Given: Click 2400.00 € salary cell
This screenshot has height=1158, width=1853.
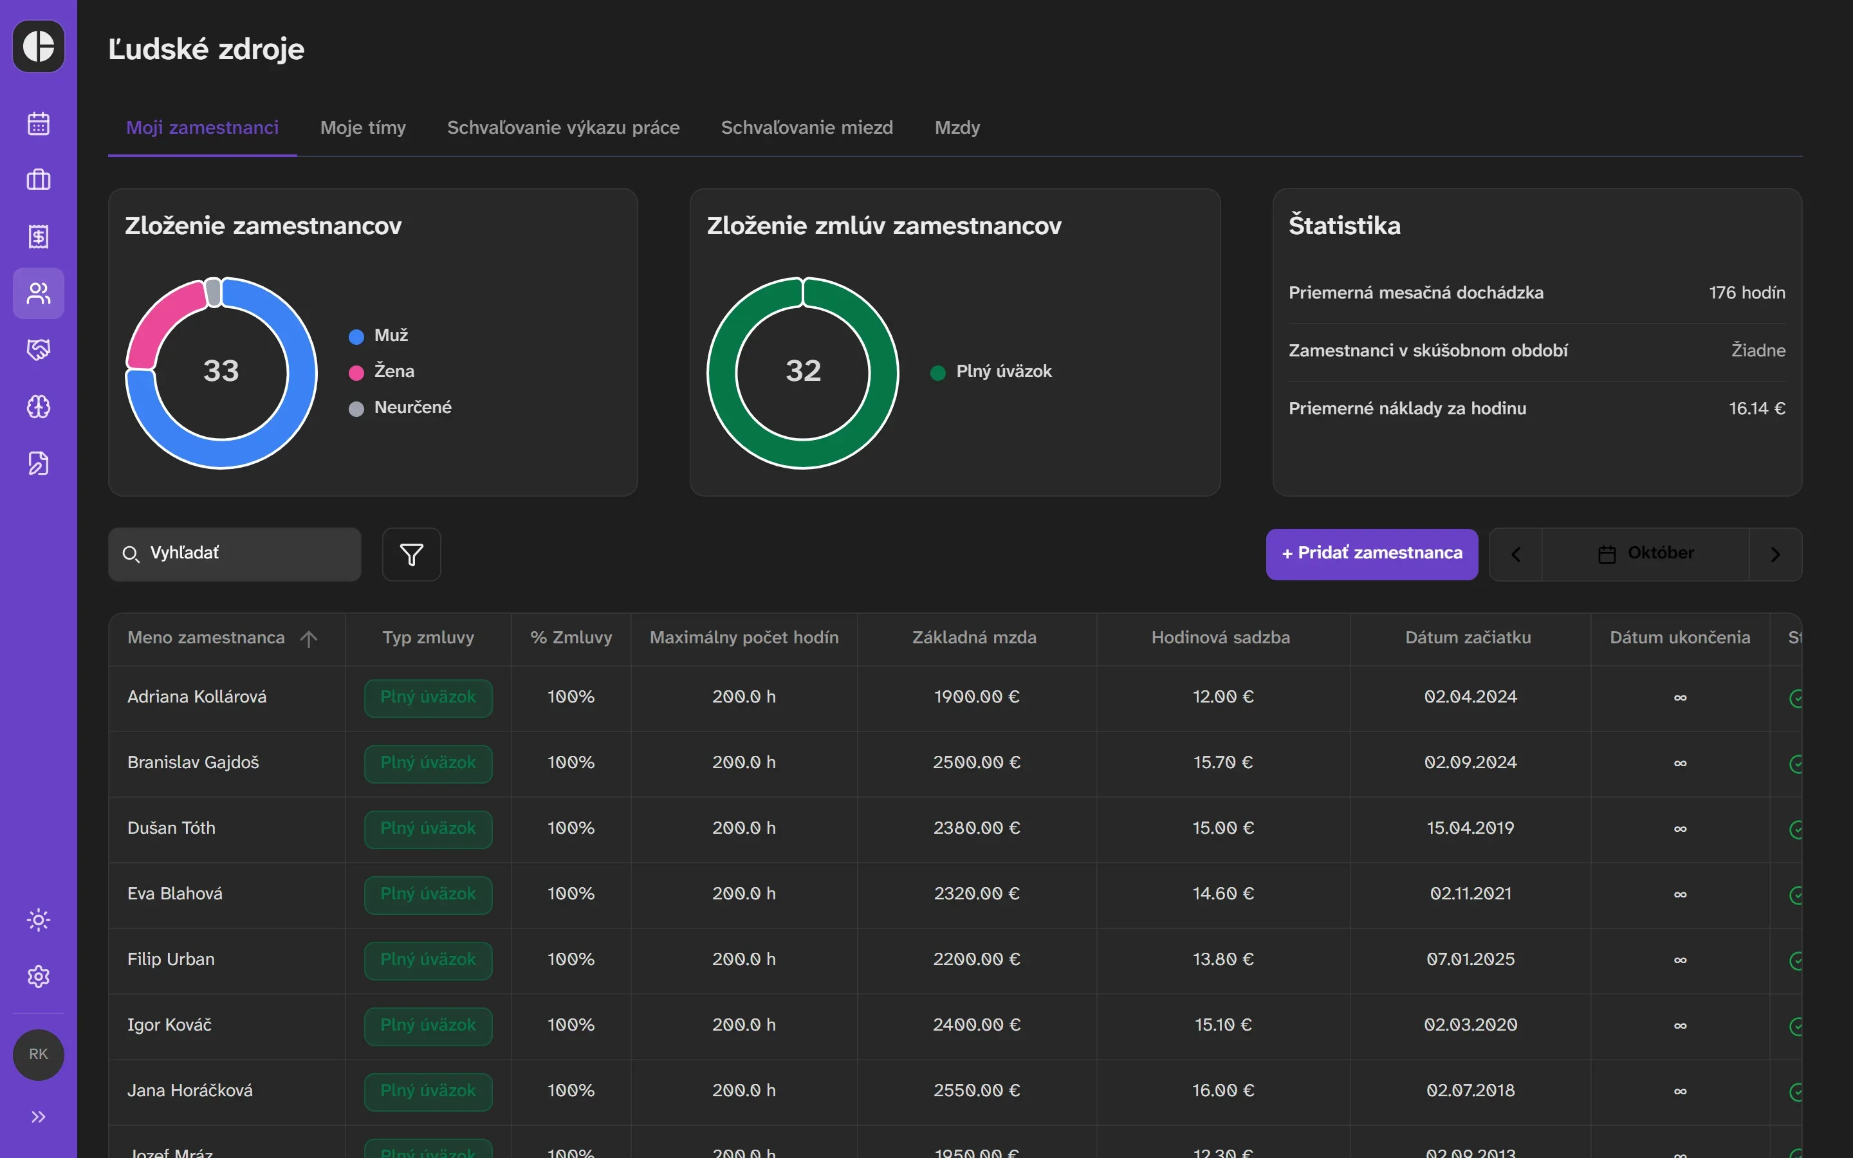Looking at the screenshot, I should 976,1025.
